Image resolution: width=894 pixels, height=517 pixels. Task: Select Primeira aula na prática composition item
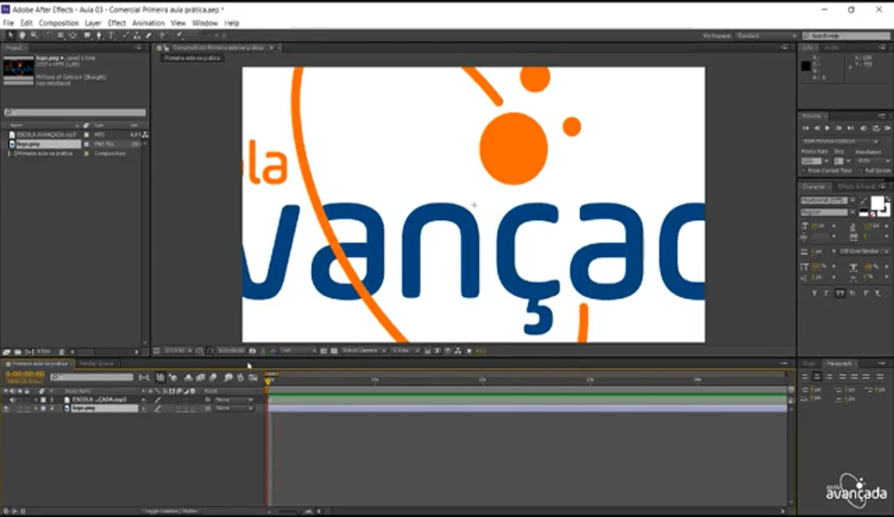44,153
